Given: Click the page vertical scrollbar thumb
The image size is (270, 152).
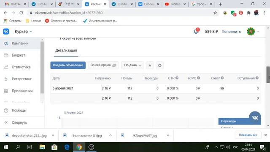Looking at the screenshot, I should click(x=268, y=75).
